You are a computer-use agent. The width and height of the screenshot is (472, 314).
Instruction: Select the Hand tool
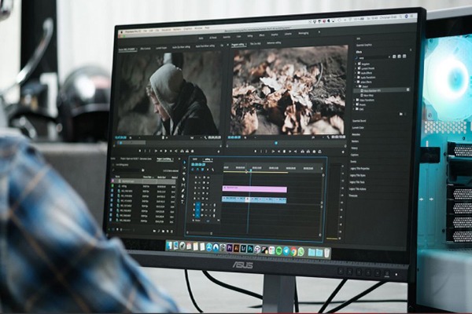[183, 196]
